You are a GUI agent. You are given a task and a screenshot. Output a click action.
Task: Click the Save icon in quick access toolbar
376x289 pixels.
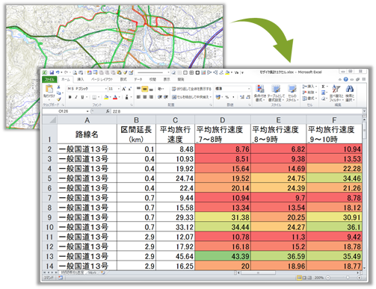(52, 72)
